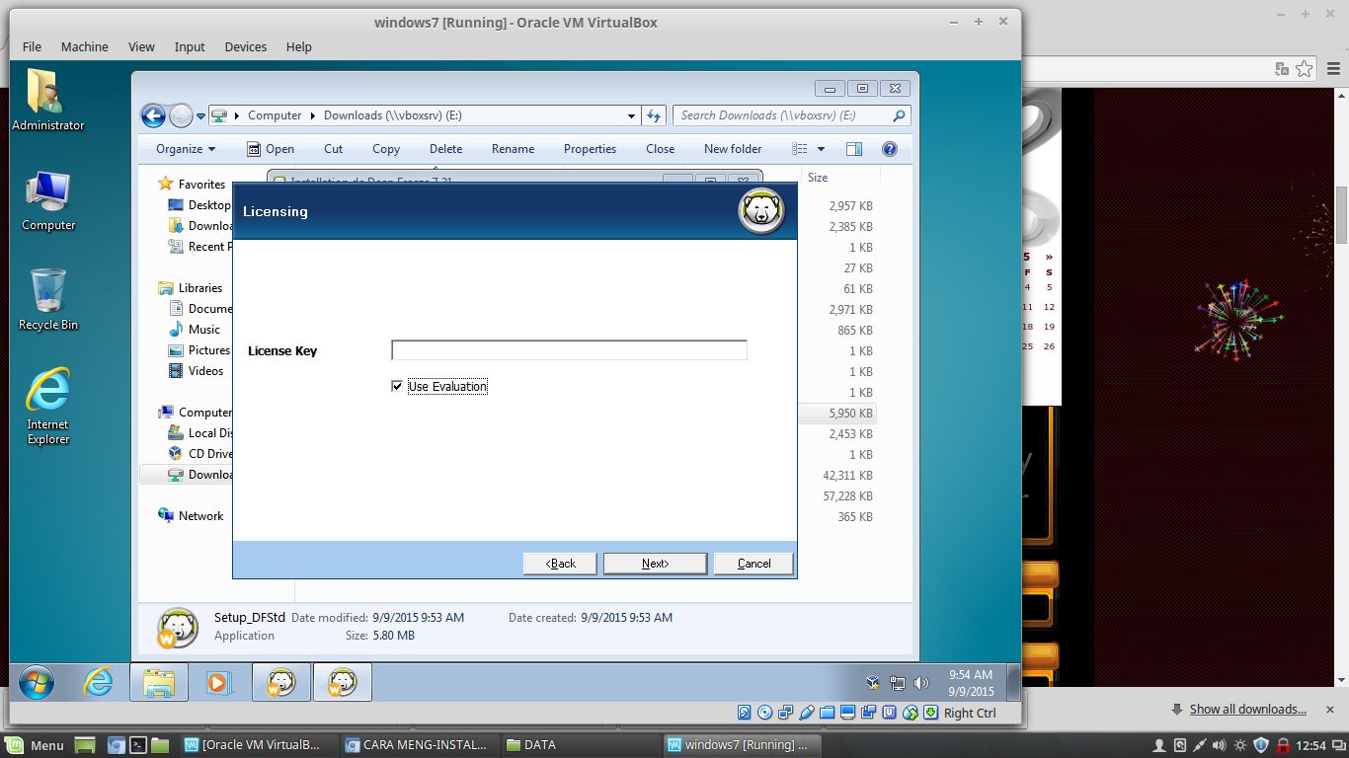Screen dimensions: 1349x758
Task: Click the change your view icon
Action: 800,149
